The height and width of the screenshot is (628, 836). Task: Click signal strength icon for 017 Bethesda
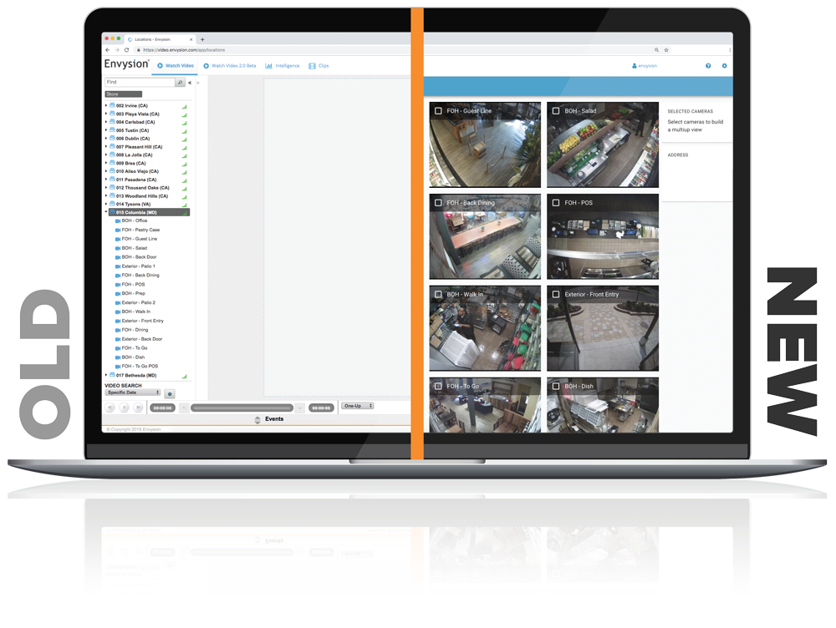pos(185,376)
